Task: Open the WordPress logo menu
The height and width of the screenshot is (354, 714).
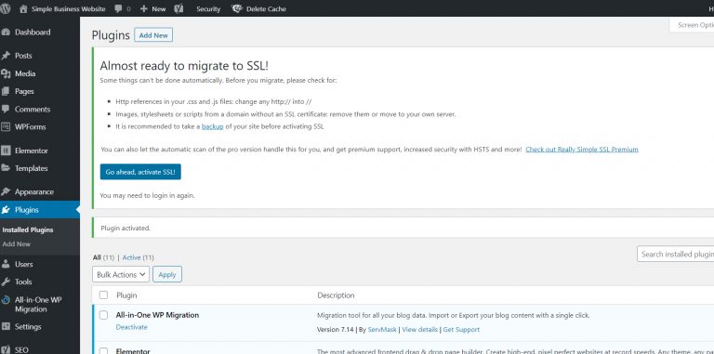Action: click(x=6, y=8)
